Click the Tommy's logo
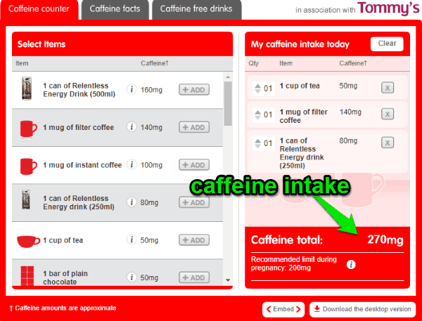 (388, 8)
